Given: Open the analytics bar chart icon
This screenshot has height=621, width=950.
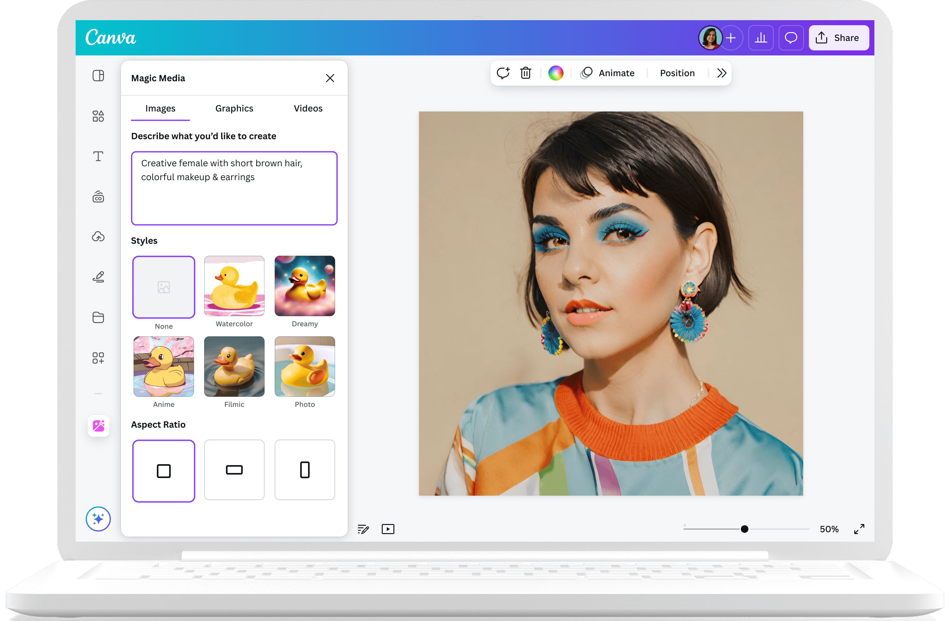Looking at the screenshot, I should tap(760, 38).
